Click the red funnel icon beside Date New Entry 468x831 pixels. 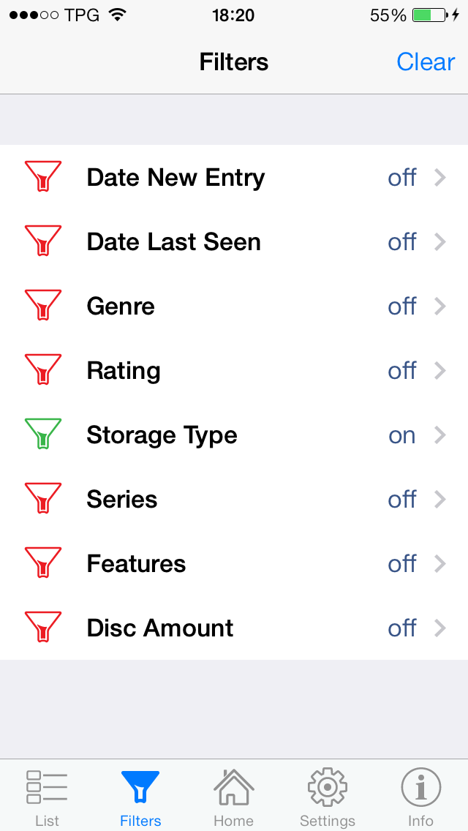tap(43, 177)
